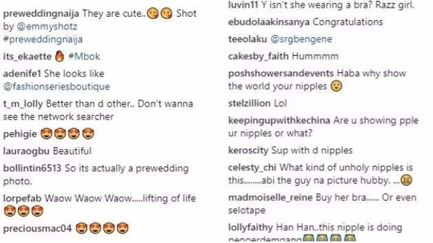The image size is (433, 243).
Task: Click the fire emoji in its_ekaette's comment
Action: tap(60, 56)
